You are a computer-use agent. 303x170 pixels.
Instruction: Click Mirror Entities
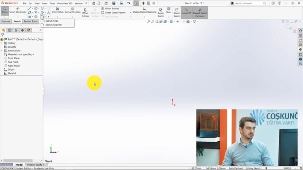tap(110, 8)
